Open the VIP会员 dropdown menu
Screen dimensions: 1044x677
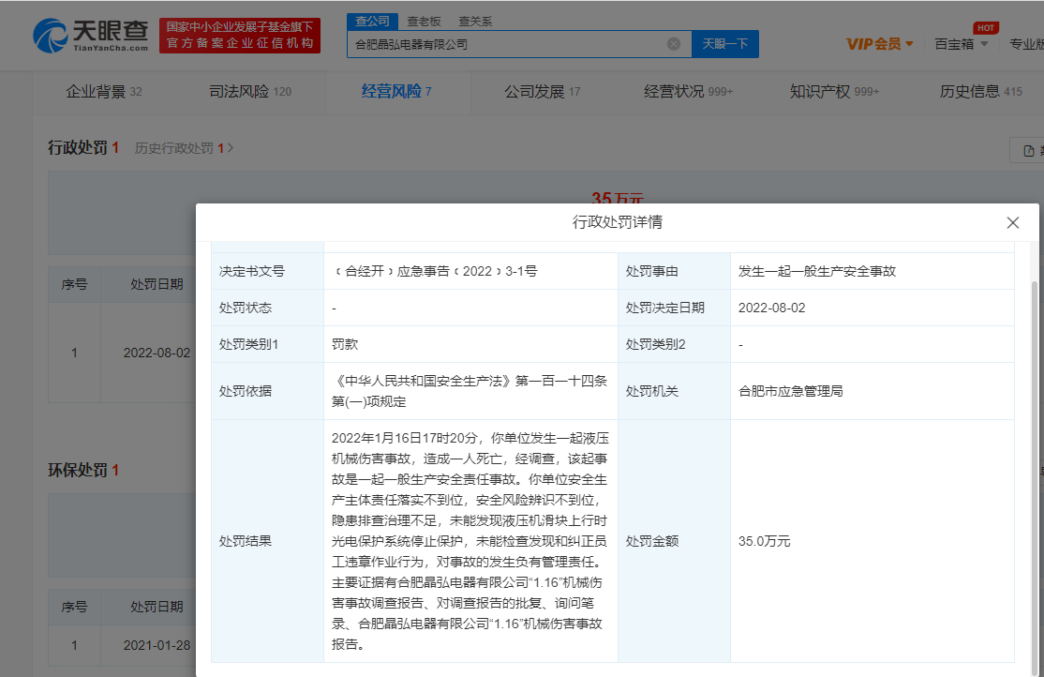pos(879,44)
